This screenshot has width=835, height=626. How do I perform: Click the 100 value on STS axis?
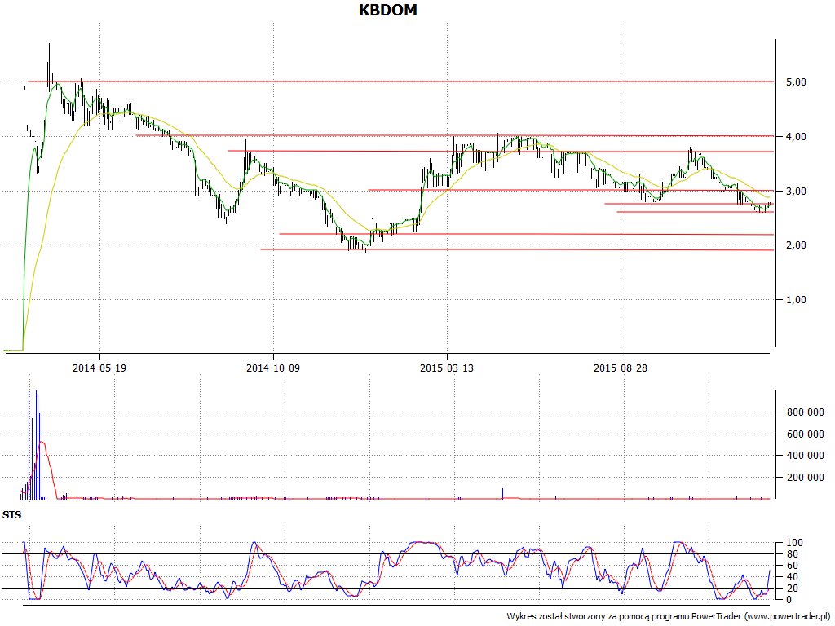point(794,543)
